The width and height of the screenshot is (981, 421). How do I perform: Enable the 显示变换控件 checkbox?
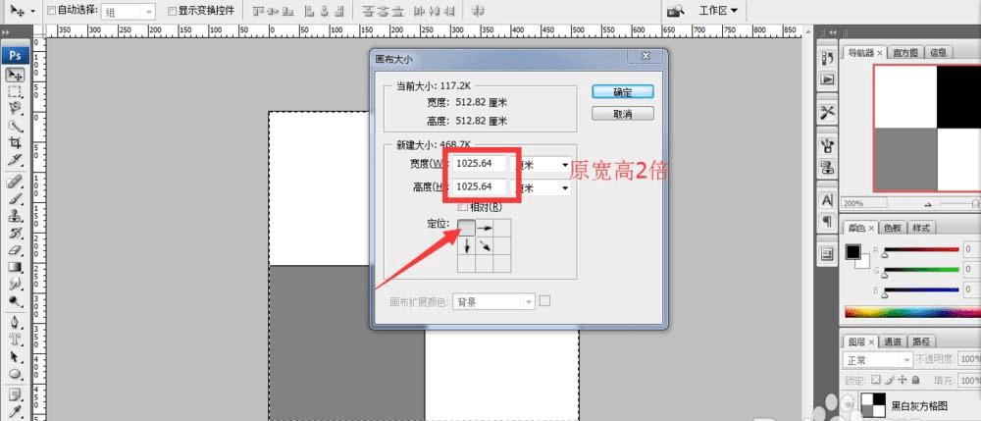tap(172, 11)
